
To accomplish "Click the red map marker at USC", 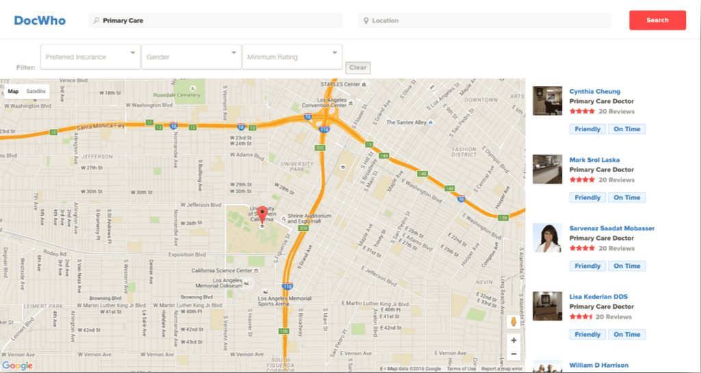I will point(262,215).
